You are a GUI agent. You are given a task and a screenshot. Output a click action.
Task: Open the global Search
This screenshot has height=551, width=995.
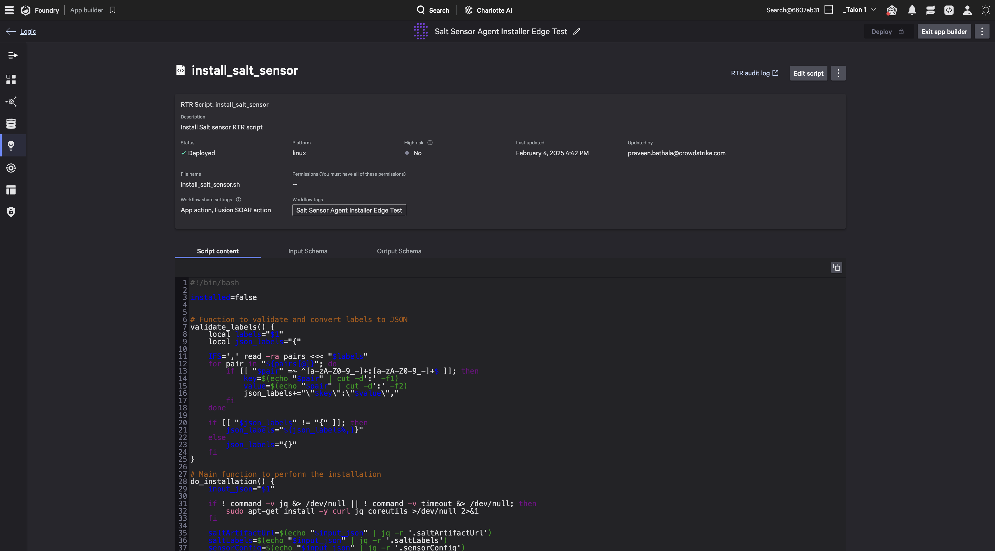pyautogui.click(x=433, y=10)
